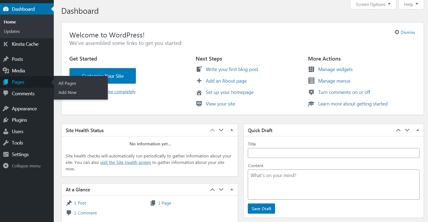Choose Add New in Pages flyout
428x222 pixels.
click(68, 92)
